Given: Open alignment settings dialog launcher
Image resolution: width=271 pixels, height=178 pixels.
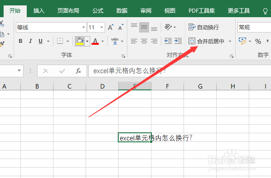Looking at the screenshot, I should click(232, 56).
